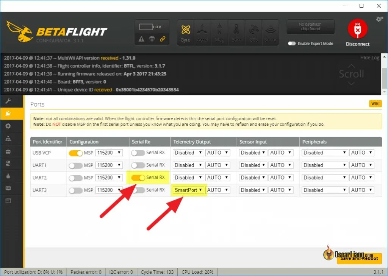Click Packet error: 0 in status bar

pyautogui.click(x=86, y=272)
